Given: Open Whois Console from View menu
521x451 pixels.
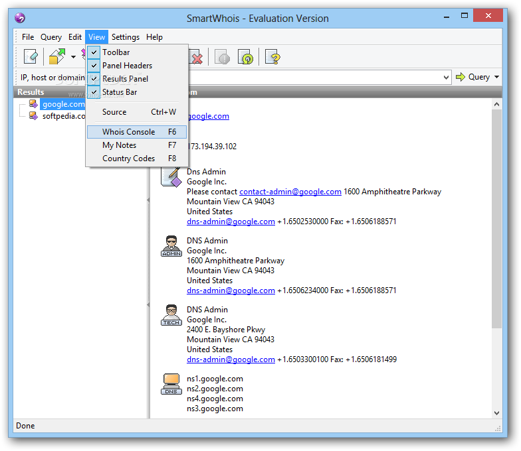Looking at the screenshot, I should pos(137,131).
